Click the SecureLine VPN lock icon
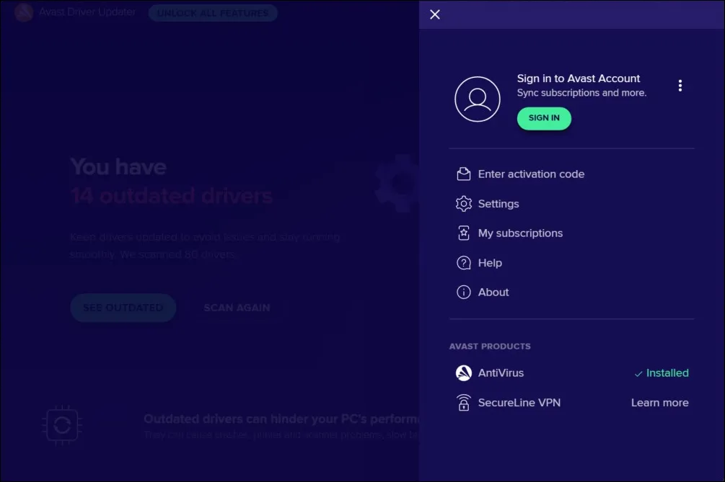Screen dimensions: 725x482 pos(463,403)
